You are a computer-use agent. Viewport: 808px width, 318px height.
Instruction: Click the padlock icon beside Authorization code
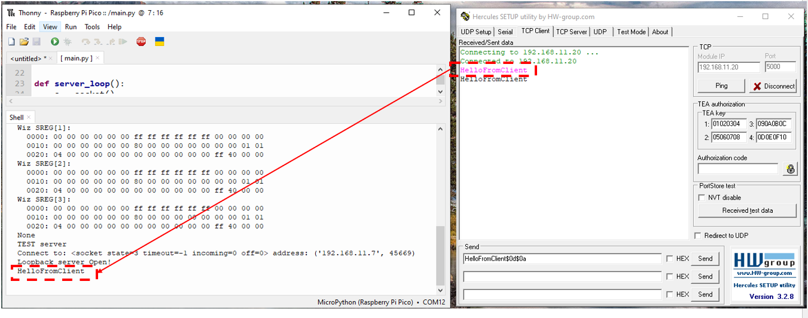tap(791, 169)
